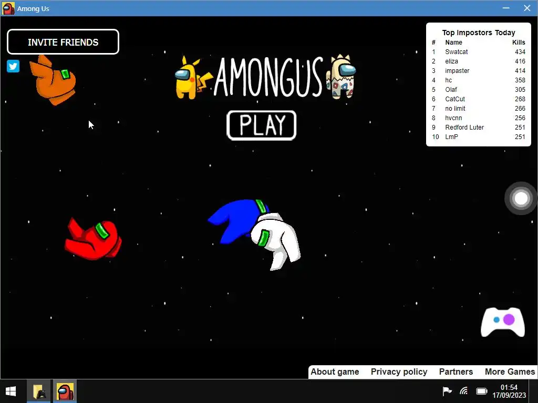Click the white gamepad controller icon
The width and height of the screenshot is (538, 403).
(x=503, y=322)
